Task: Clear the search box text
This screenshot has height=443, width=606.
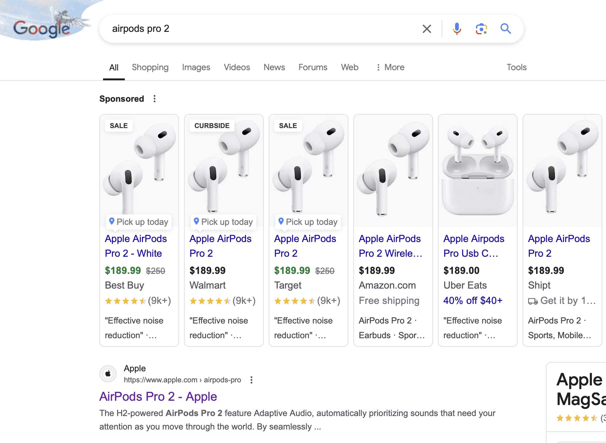Action: pyautogui.click(x=427, y=29)
